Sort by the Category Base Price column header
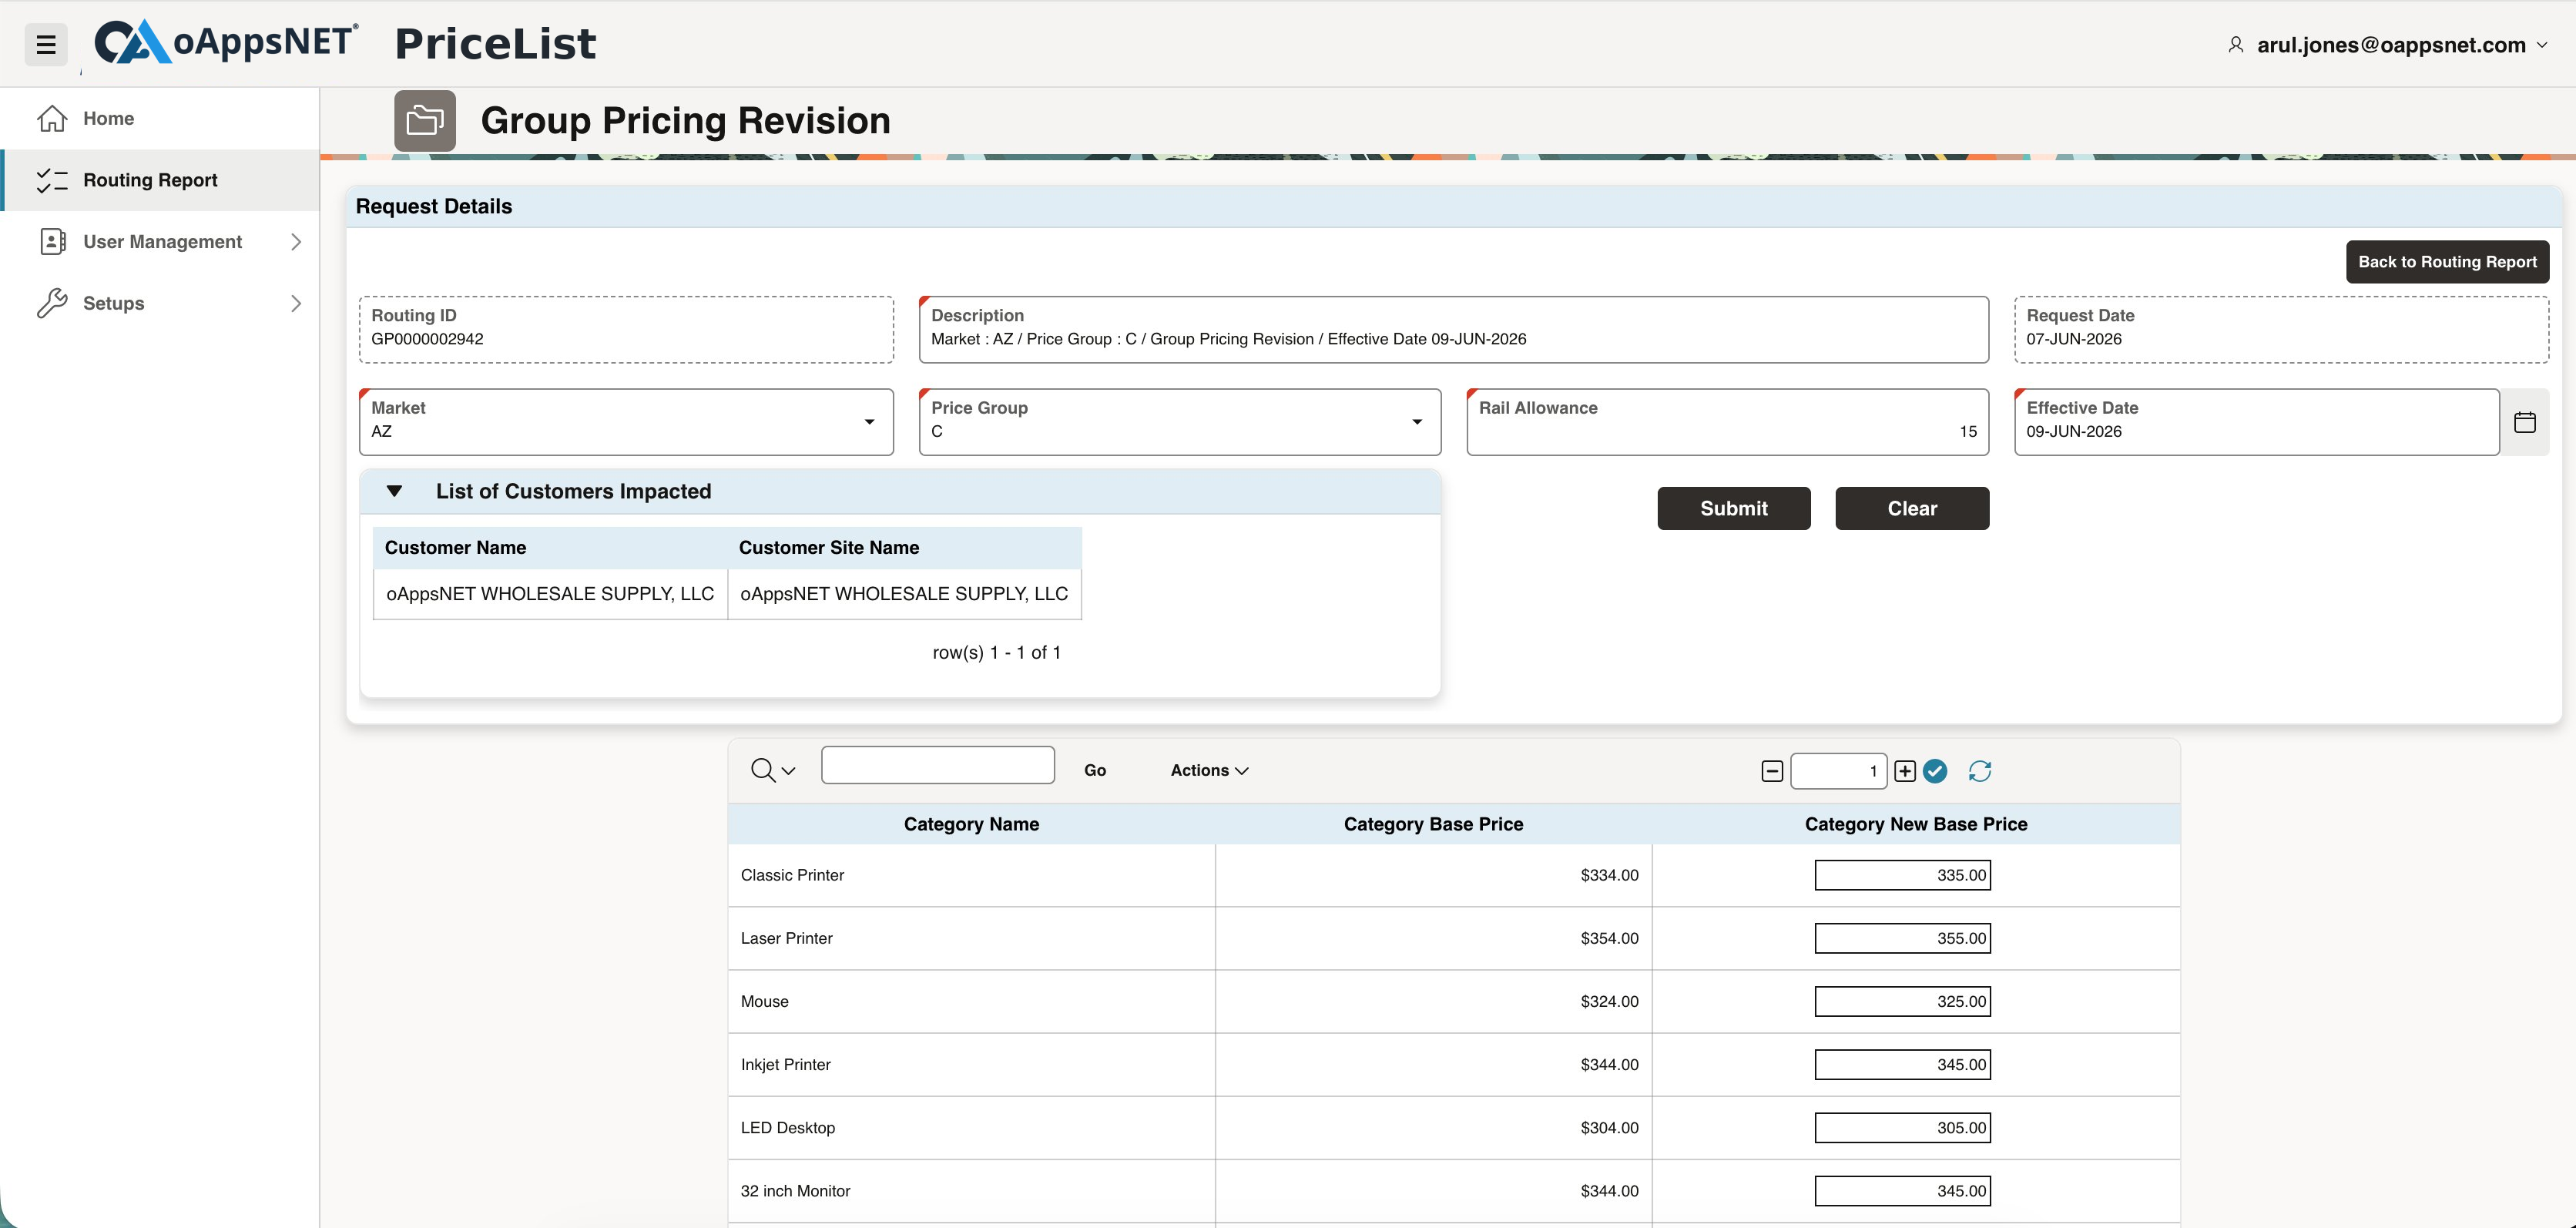 pos(1433,824)
